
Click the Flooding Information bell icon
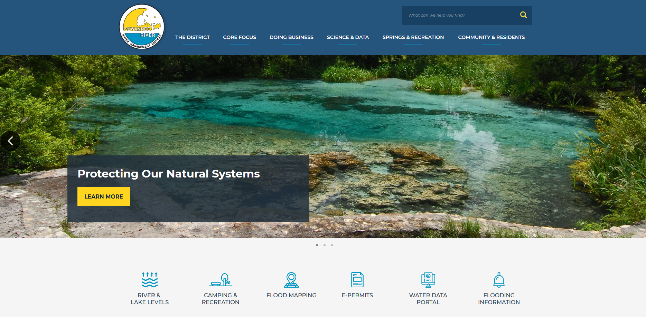(499, 280)
